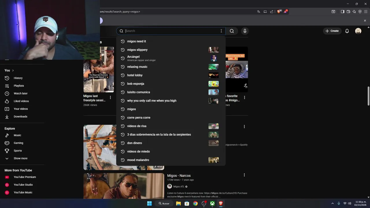Viewport: 370px width, 208px height.
Task: Click the Create button
Action: point(332,31)
